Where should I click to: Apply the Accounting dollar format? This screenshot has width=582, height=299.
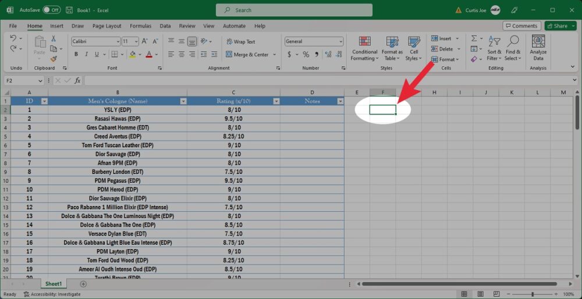click(289, 55)
